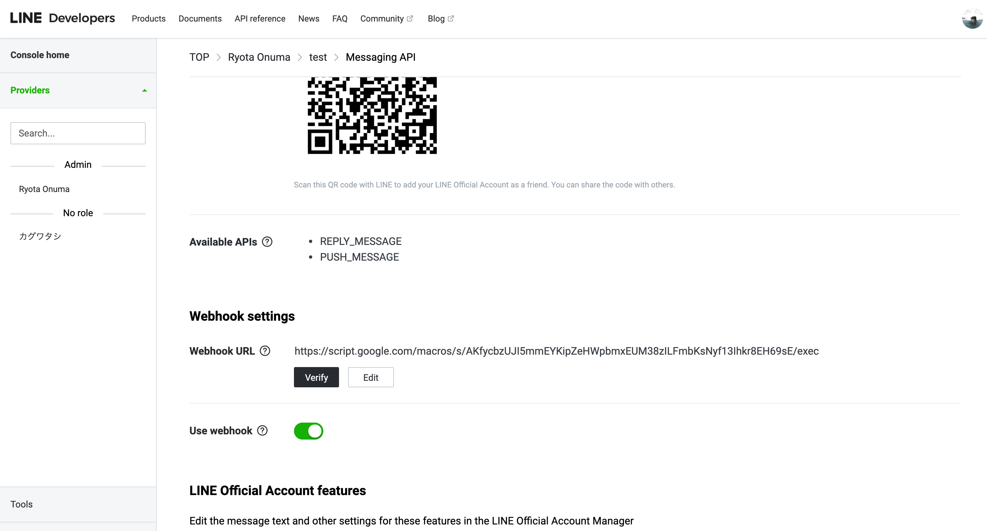987x531 pixels.
Task: Disable the Use webhook toggle
Action: 308,431
